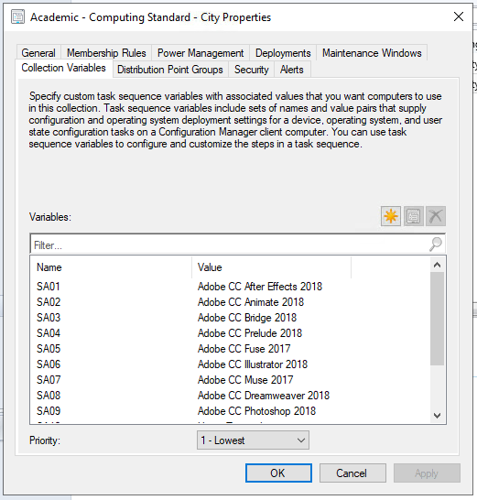The width and height of the screenshot is (477, 500).
Task: Select the SA06 Adobe CC Illustrator row
Action: 230,364
